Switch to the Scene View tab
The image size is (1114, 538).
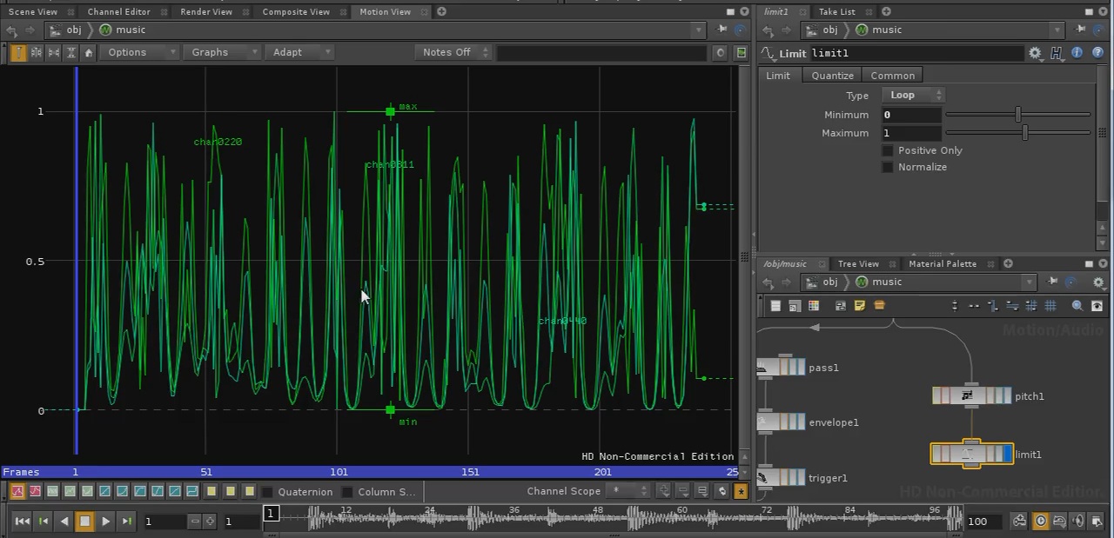[x=33, y=11]
